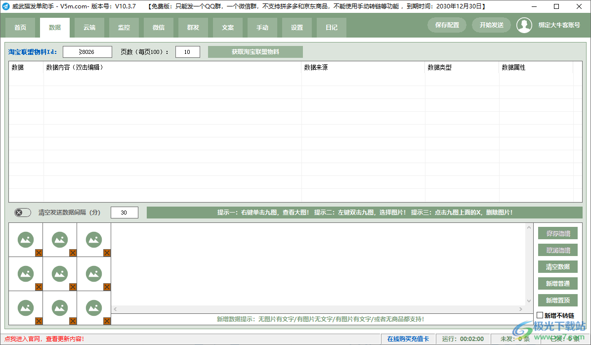The height and width of the screenshot is (345, 591).
Task: Delete the middle-right nine-grid image via its X
Action: 107,287
